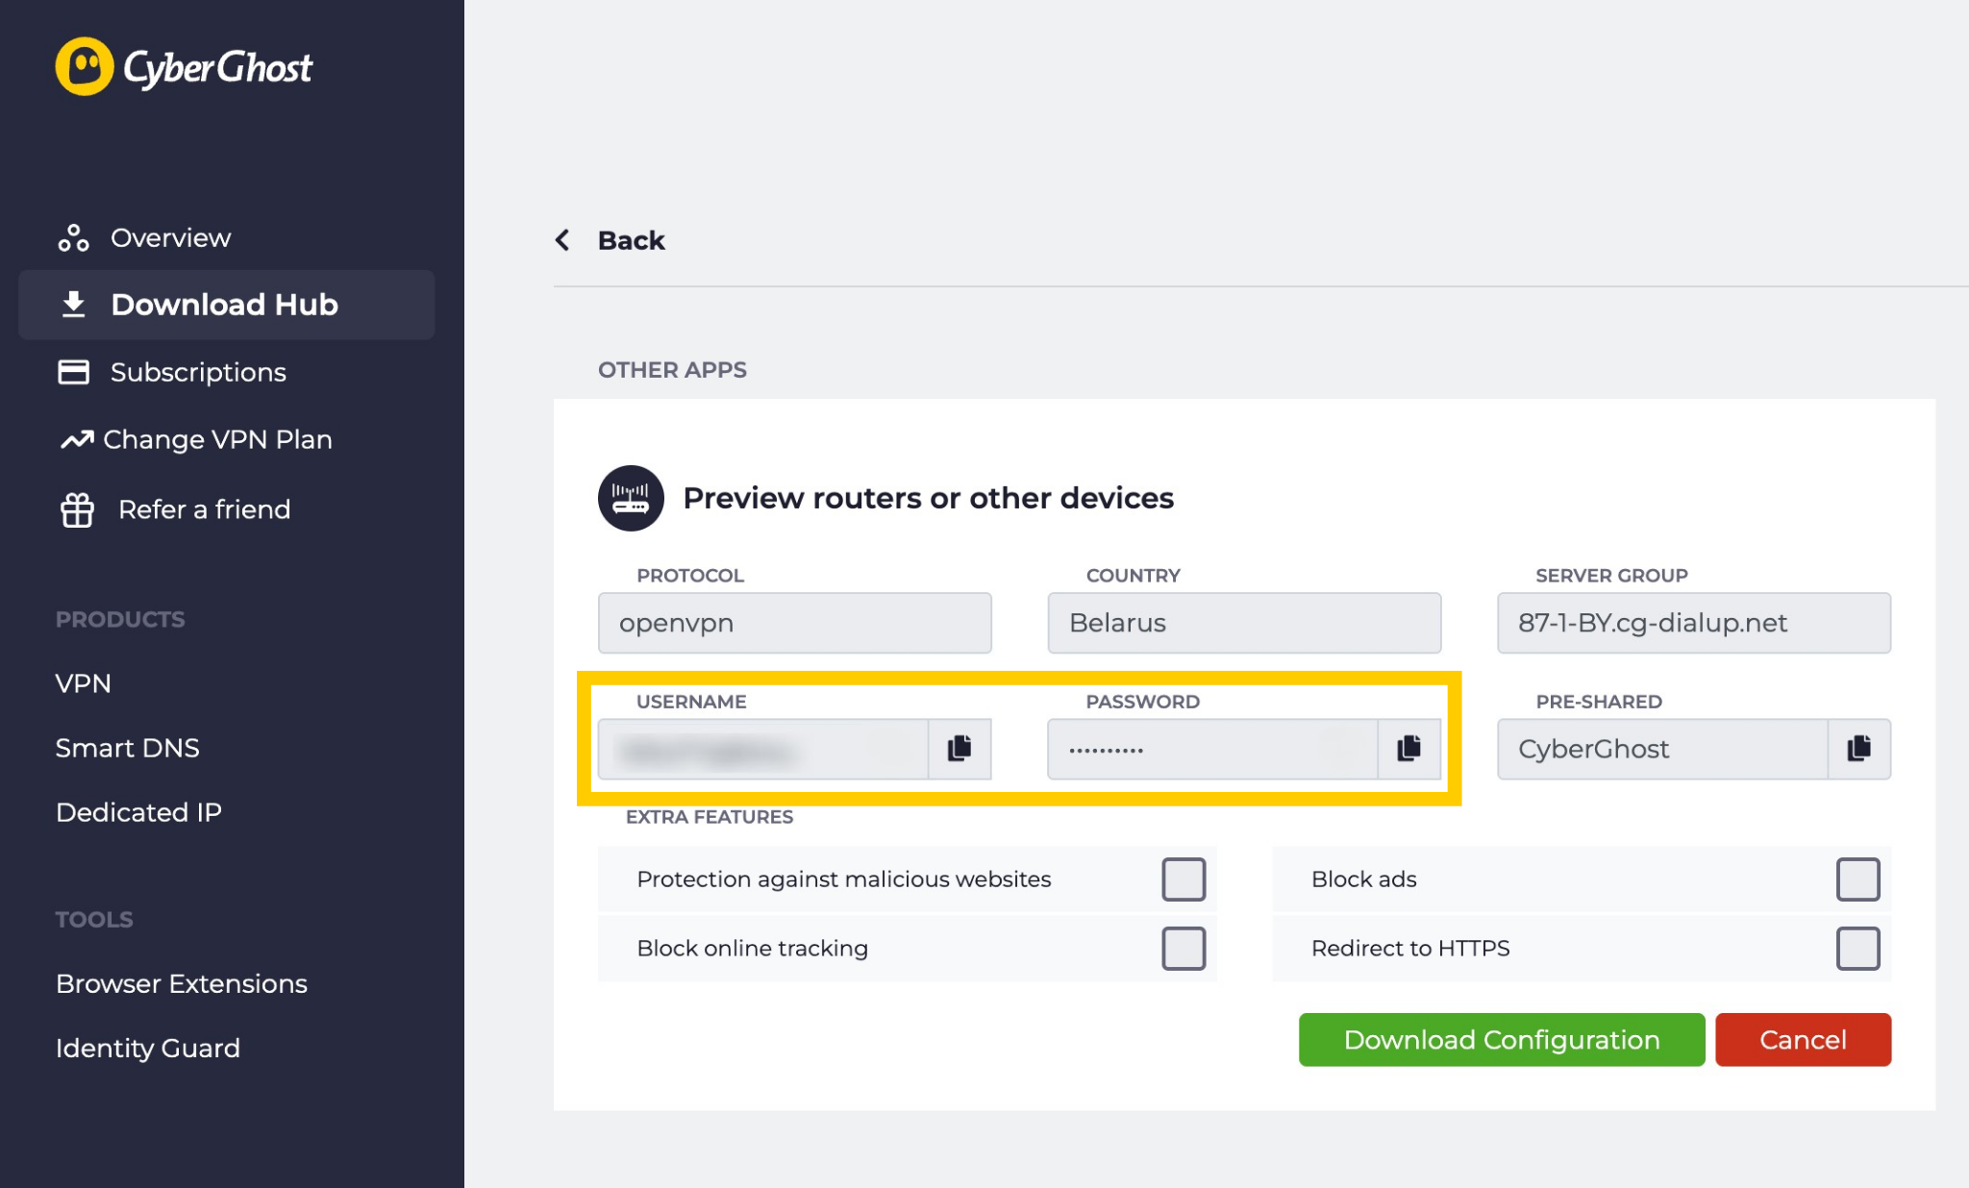This screenshot has height=1188, width=1969.
Task: Enable Redirect to HTTPS checkbox
Action: click(x=1858, y=949)
